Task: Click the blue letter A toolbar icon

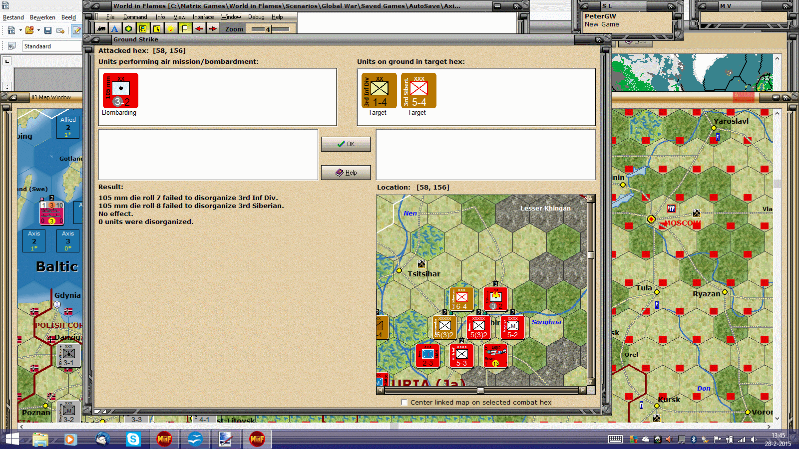Action: 114,29
